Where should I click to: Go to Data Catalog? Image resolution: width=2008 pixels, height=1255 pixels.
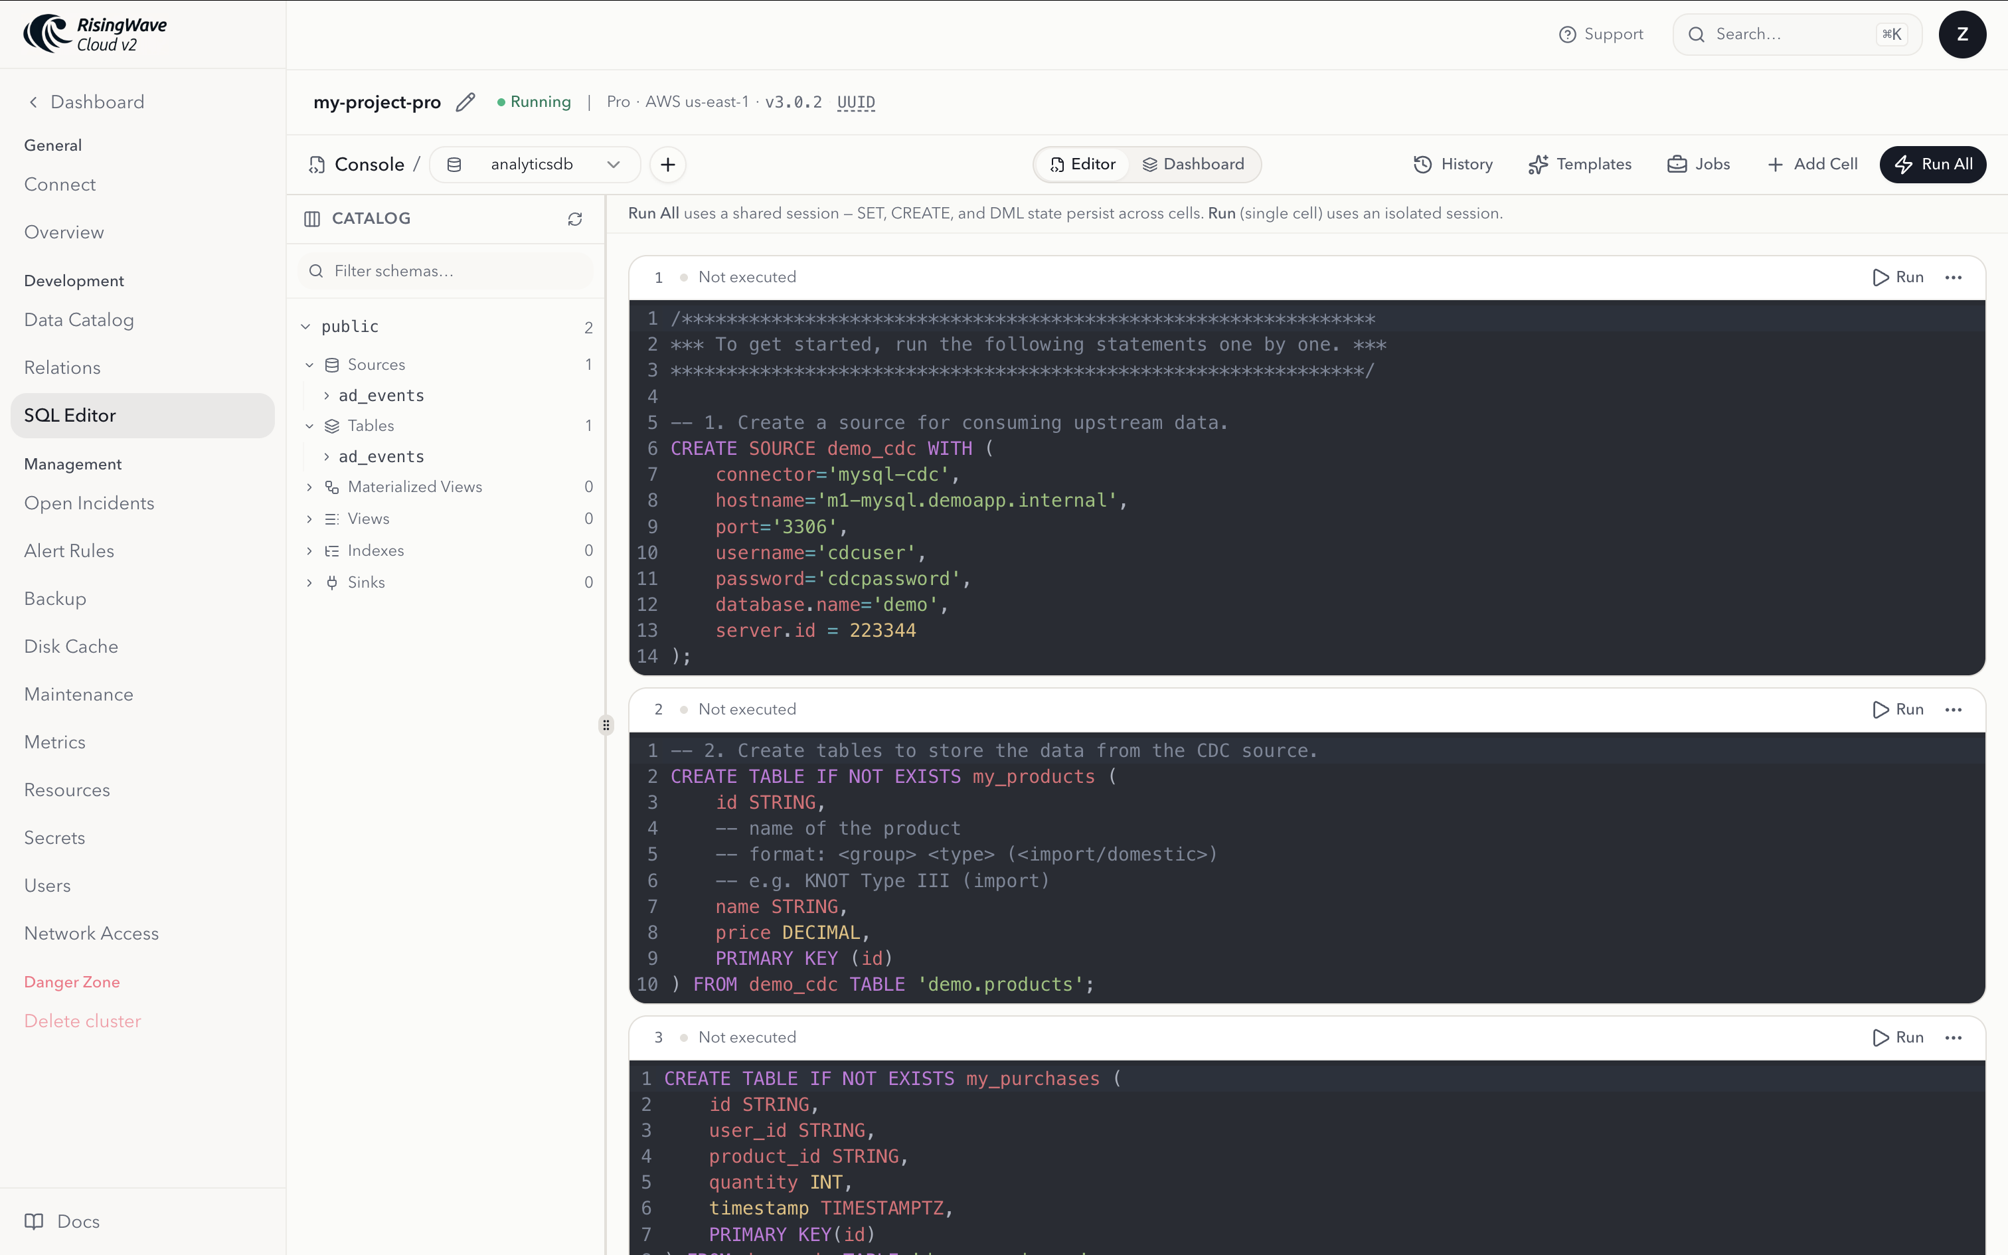79,320
